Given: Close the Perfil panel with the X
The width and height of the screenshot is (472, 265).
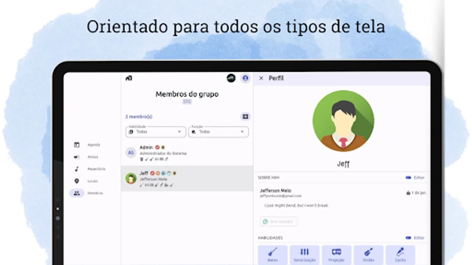Looking at the screenshot, I should [x=261, y=78].
